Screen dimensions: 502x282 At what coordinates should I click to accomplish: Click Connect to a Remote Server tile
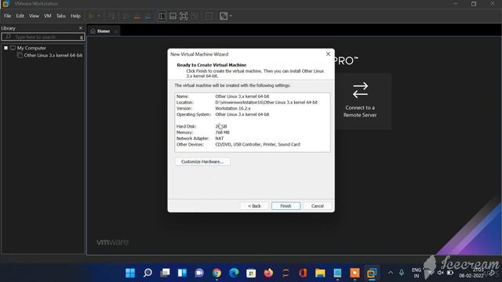tap(360, 101)
